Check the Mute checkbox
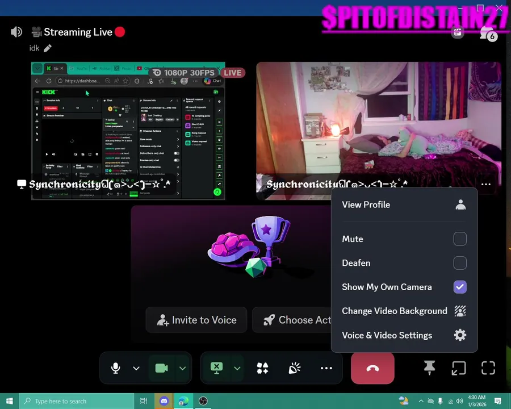Viewport: 511px width, 409px height. pyautogui.click(x=460, y=239)
